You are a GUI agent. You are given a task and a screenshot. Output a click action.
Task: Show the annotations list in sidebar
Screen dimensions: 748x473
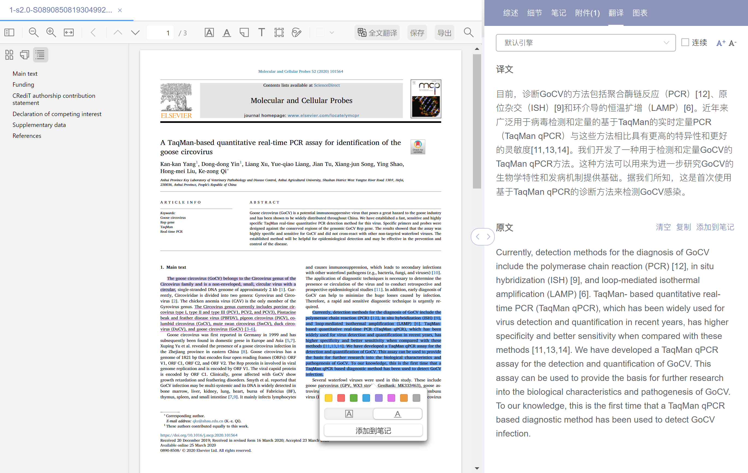coord(25,55)
